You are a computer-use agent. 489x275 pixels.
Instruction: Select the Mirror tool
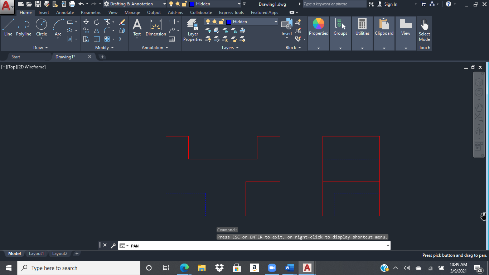[96, 31]
